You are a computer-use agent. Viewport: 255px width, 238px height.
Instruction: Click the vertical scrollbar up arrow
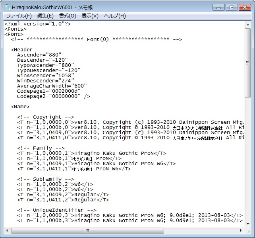[x=248, y=25]
